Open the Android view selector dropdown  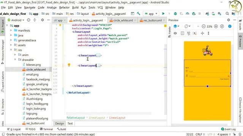coord(16,20)
